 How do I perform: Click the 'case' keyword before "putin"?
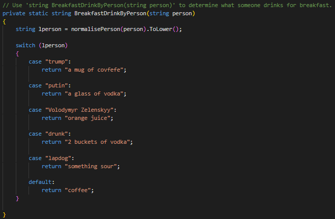35,85
